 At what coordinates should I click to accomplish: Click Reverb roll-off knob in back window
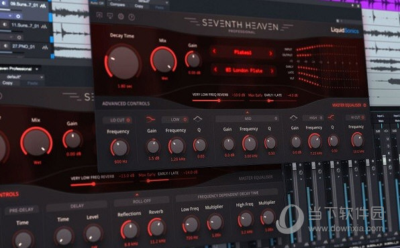(x=156, y=227)
